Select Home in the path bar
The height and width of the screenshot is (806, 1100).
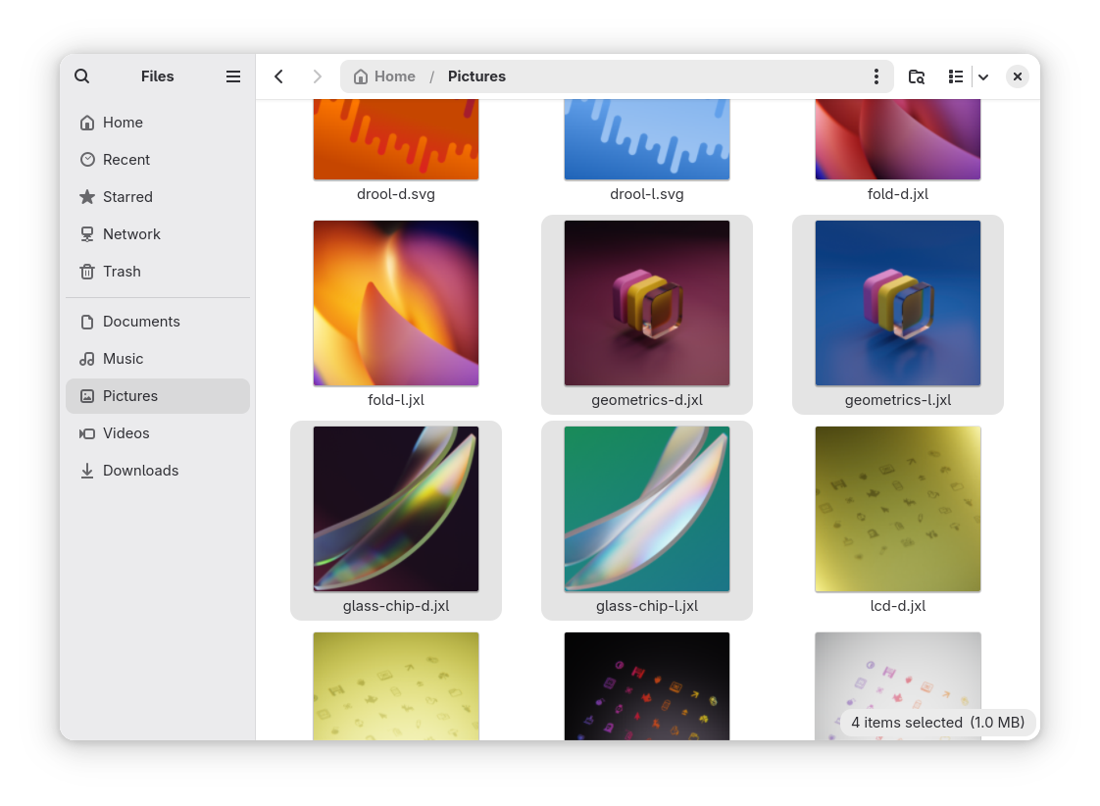[x=384, y=76]
